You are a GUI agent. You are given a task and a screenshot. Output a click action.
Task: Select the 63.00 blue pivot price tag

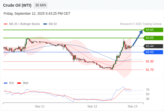click(153, 52)
